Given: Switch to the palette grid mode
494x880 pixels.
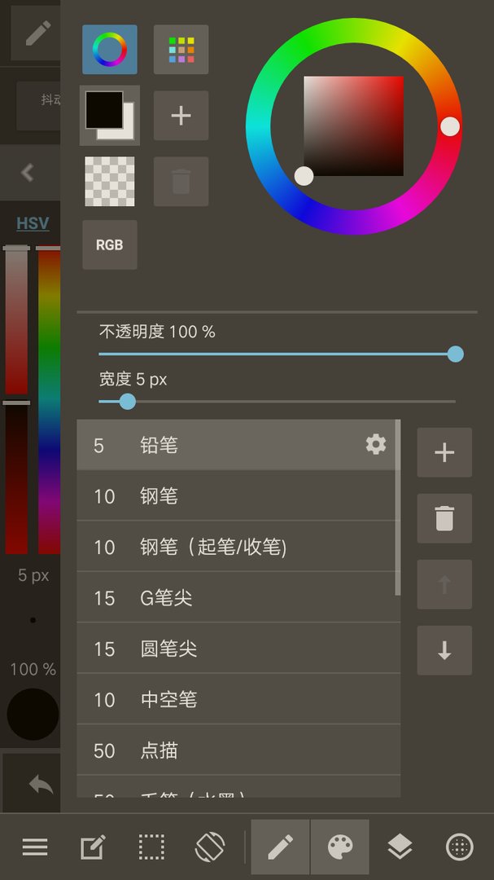Looking at the screenshot, I should 181,50.
